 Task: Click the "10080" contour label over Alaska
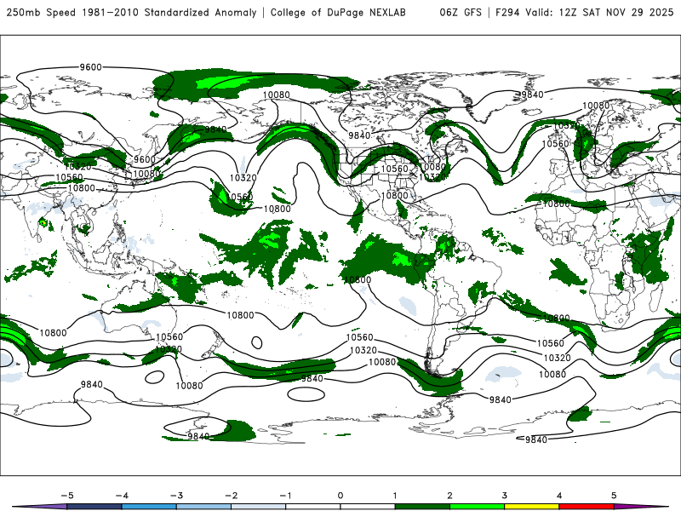pos(276,95)
